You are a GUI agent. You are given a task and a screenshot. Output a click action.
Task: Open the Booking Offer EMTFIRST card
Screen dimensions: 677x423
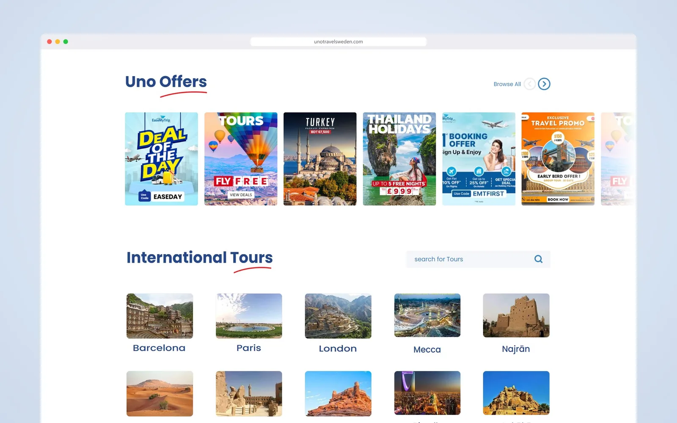tap(479, 159)
